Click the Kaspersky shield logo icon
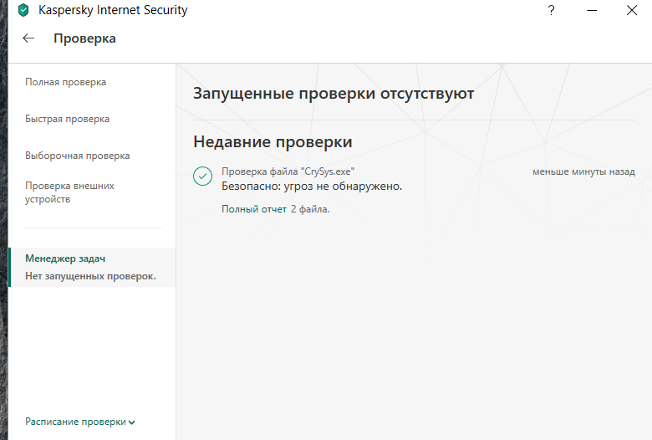652x440 pixels. coord(23,11)
